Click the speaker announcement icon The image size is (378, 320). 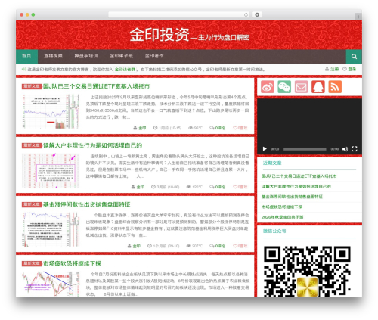(24, 69)
